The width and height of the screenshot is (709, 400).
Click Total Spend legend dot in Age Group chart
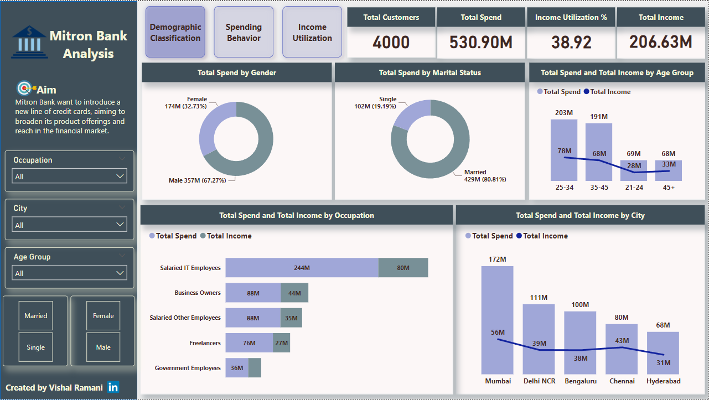click(540, 92)
